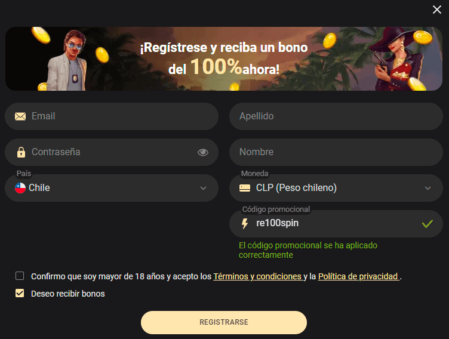
Task: Click the lightning bolt promo code icon
Action: pos(245,224)
